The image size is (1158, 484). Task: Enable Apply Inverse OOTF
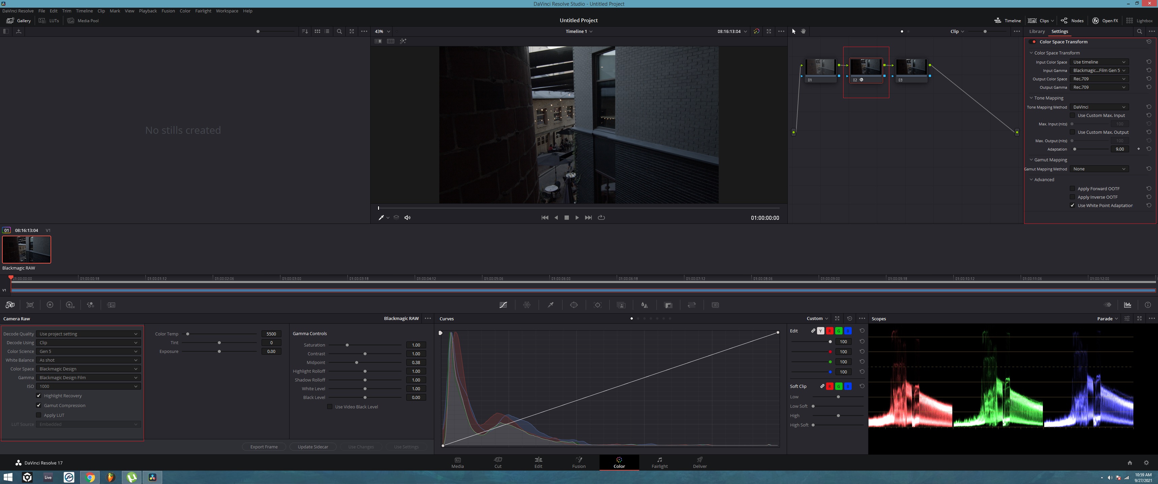click(x=1072, y=197)
